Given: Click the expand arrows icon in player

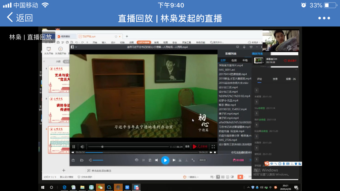Looking at the screenshot, I should (x=193, y=160).
